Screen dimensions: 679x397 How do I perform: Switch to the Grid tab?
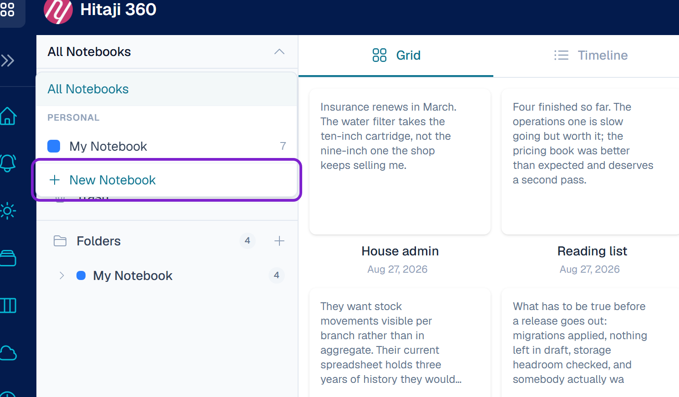[x=396, y=56]
